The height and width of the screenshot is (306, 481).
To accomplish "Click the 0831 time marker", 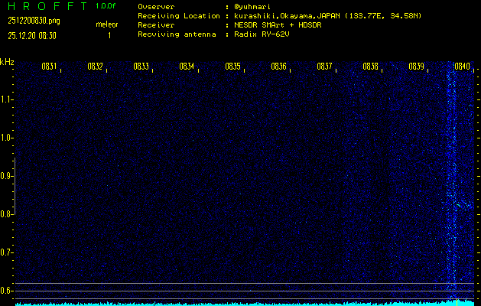I will point(49,67).
